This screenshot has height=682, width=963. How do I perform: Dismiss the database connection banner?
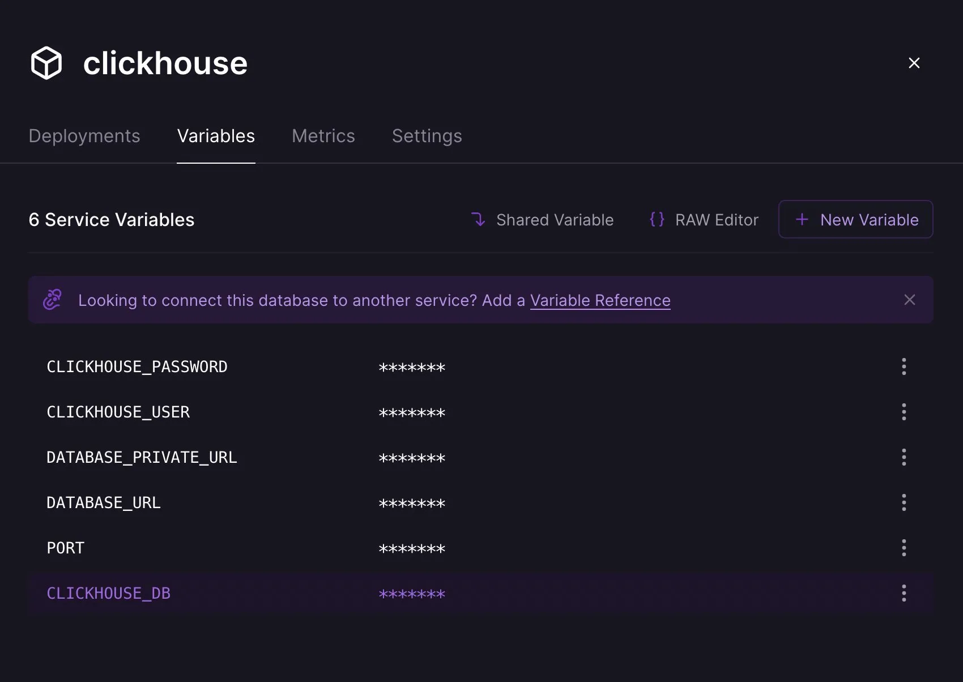[x=910, y=300]
